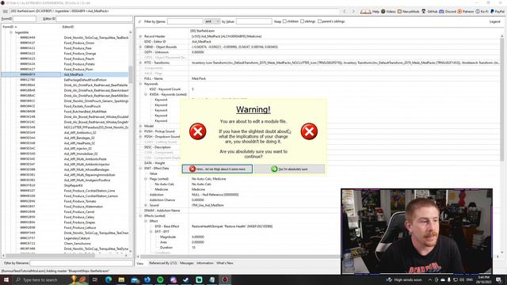507x285 pixels.
Task: Expand the OBND - Object Bounds row
Action: point(140,47)
